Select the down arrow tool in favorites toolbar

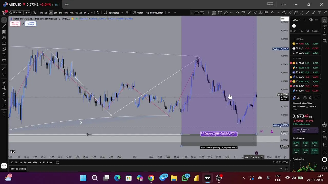point(237,13)
